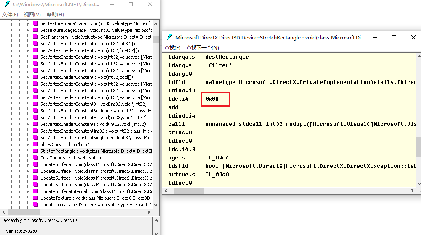Open the 帮助(H) menu

coord(55,14)
